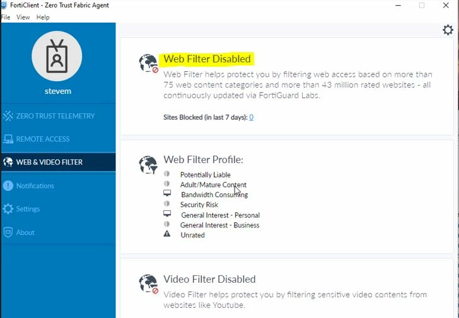Open the View menu
Screen dimensions: 459x318
point(23,17)
